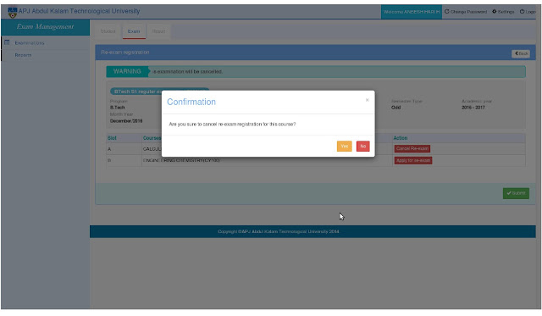Click the December 2016 month year value
542x316 pixels.
pos(126,121)
